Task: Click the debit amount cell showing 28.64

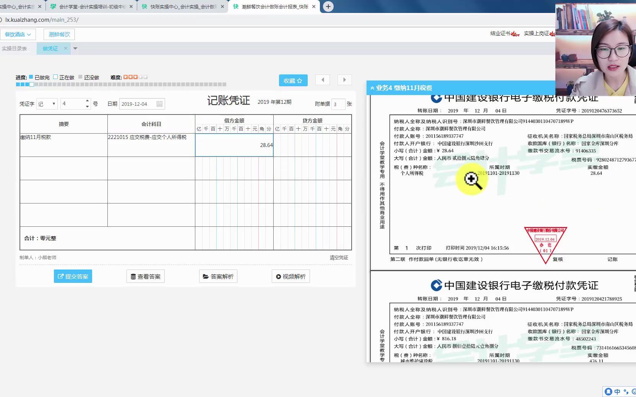Action: pyautogui.click(x=234, y=145)
